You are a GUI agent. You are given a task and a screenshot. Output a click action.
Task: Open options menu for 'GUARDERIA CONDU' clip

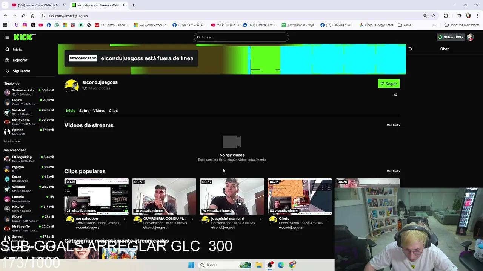click(192, 219)
